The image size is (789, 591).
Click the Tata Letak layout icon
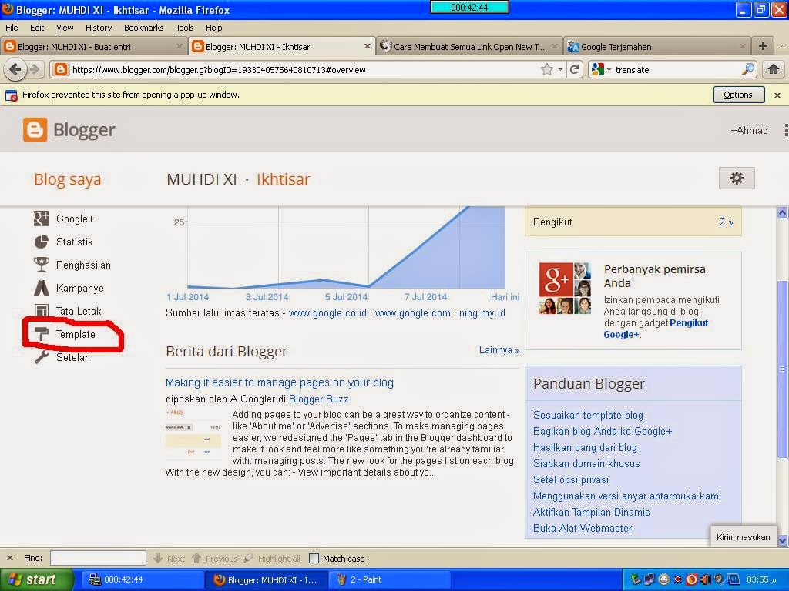click(42, 311)
